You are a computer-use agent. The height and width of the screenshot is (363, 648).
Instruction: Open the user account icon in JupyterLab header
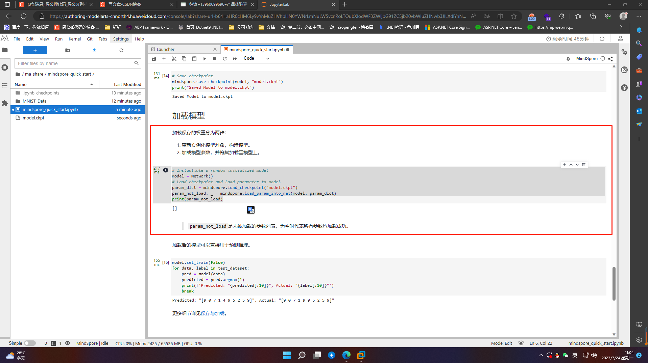[621, 39]
